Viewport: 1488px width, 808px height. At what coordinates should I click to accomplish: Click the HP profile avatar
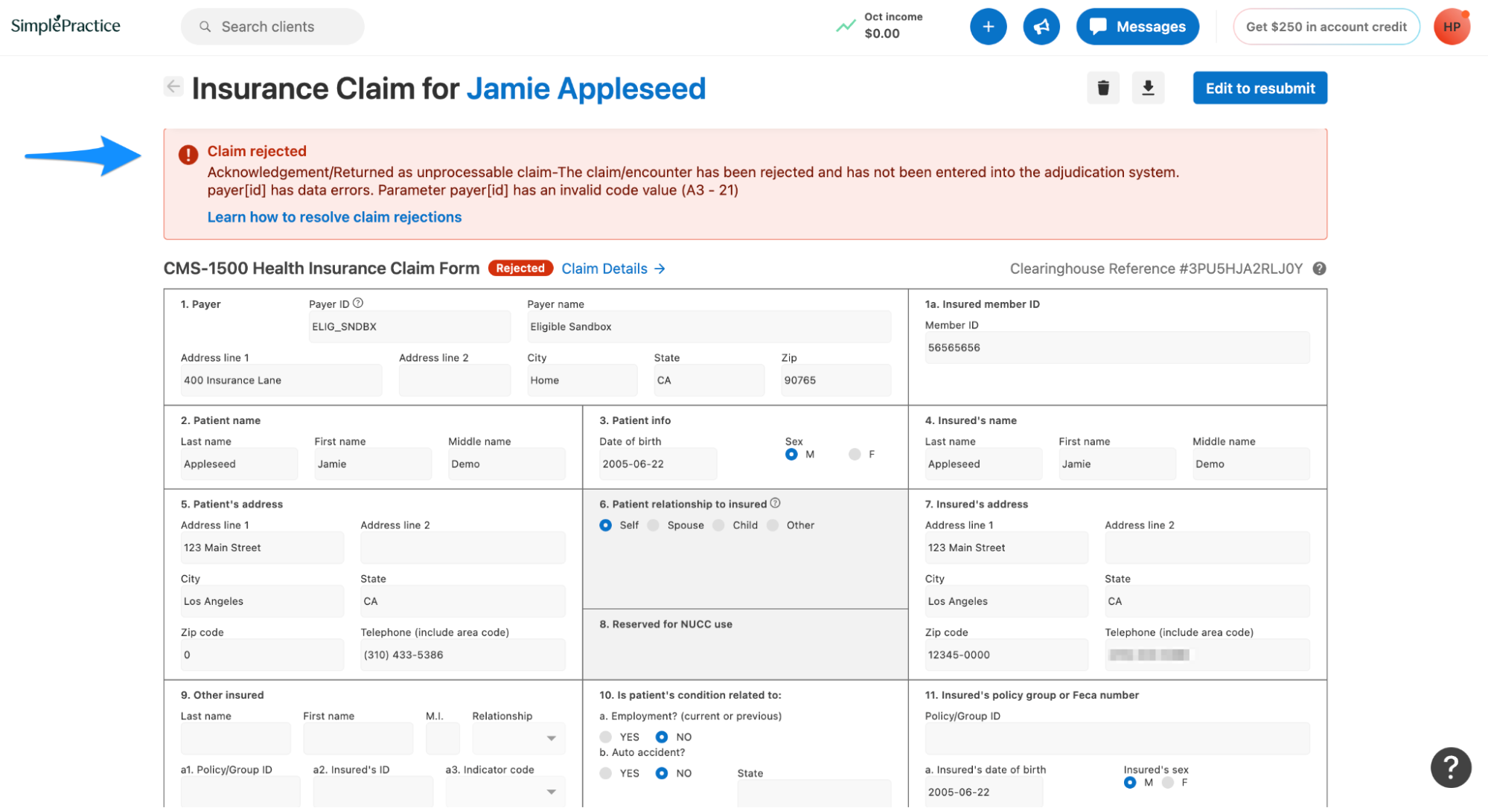tap(1451, 27)
